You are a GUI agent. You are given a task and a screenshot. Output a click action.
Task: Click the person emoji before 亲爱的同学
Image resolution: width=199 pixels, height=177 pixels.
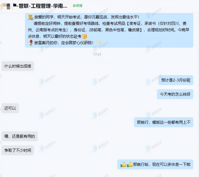[x=31, y=17]
